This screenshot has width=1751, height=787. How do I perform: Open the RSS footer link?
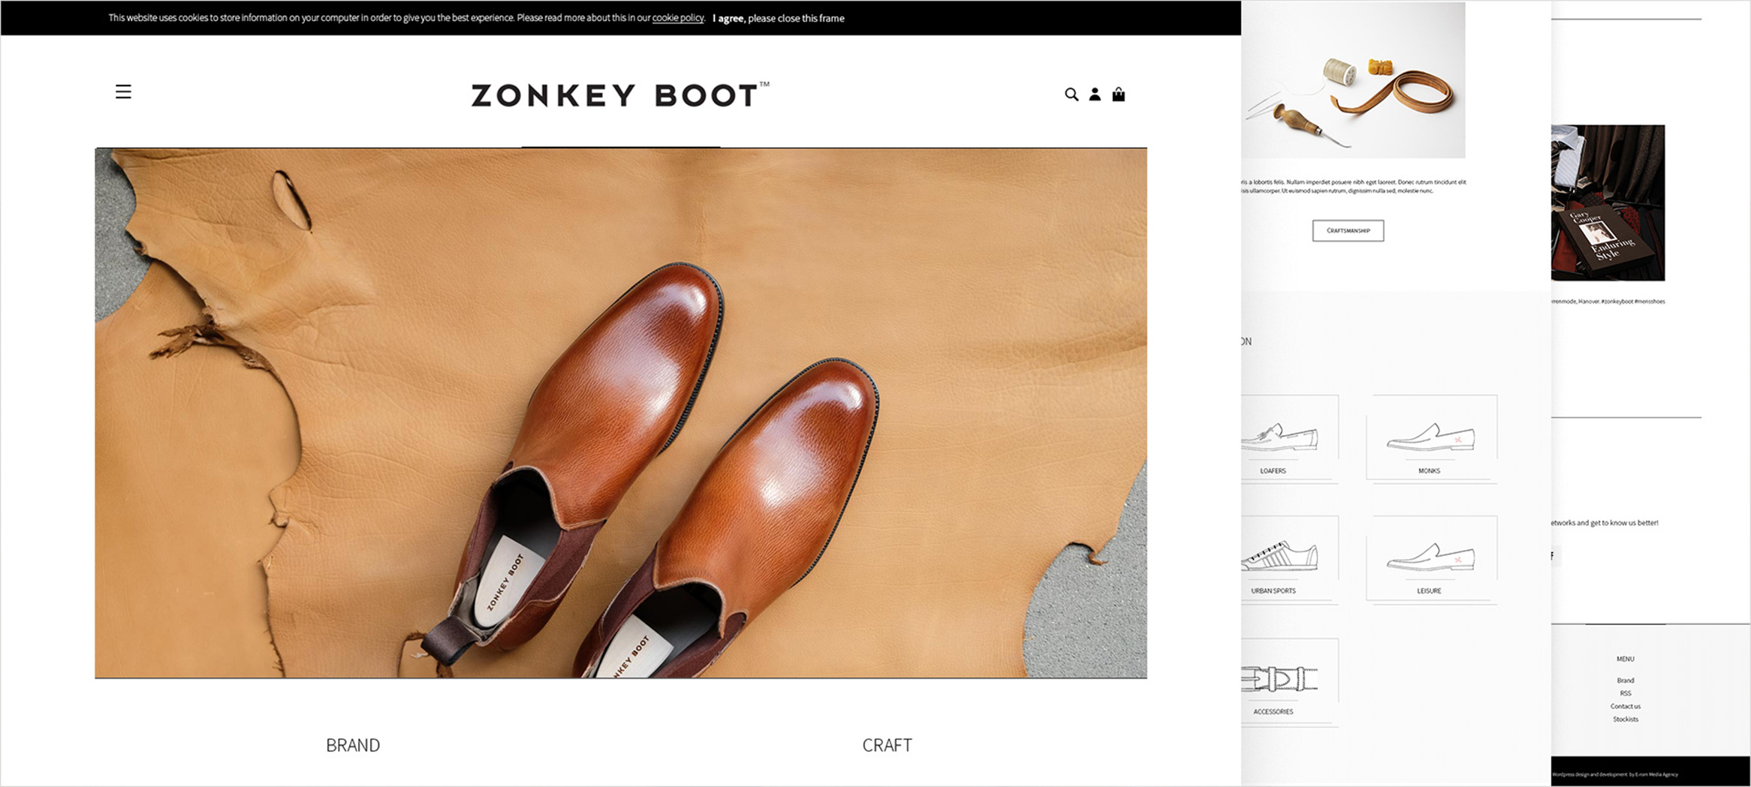[1625, 693]
